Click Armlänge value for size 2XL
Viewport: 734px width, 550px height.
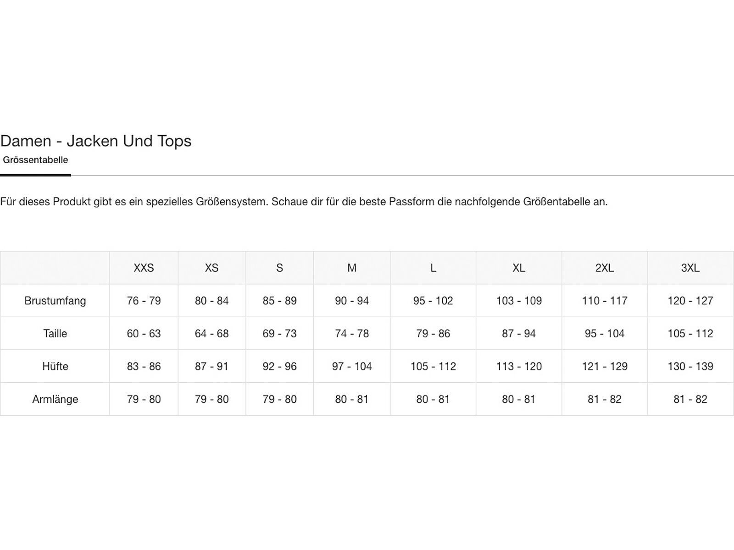coord(605,400)
